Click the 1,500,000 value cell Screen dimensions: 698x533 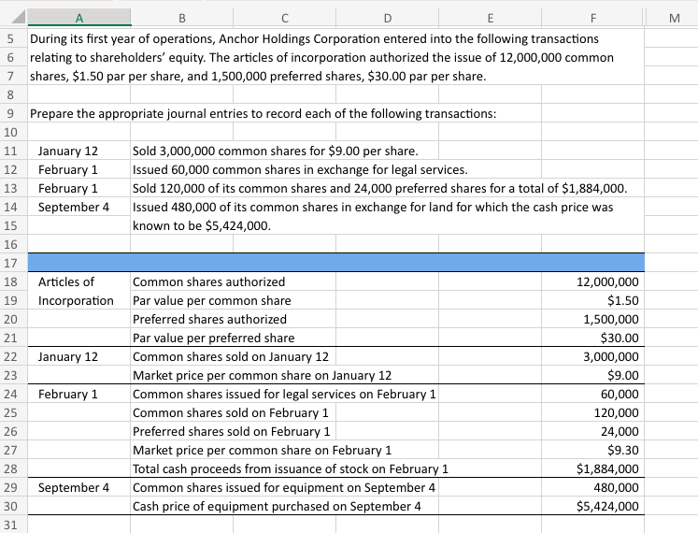(593, 319)
